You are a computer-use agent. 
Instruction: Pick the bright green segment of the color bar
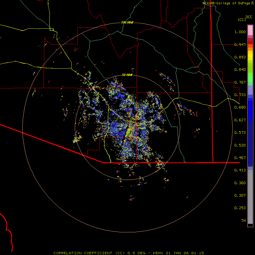pos(250,77)
